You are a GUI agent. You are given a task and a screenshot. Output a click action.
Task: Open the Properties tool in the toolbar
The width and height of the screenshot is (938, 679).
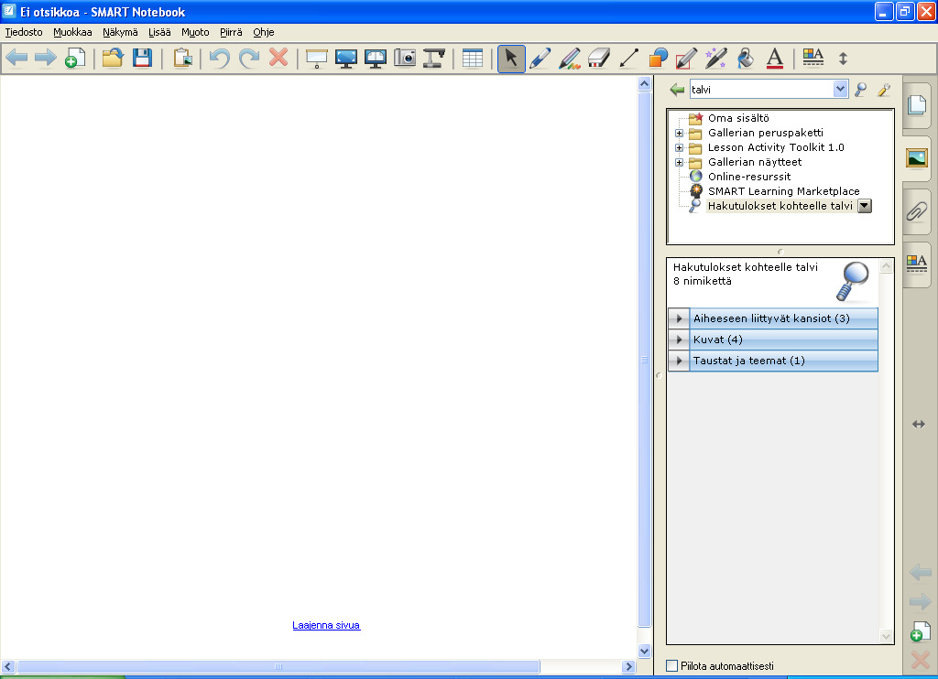pos(813,58)
